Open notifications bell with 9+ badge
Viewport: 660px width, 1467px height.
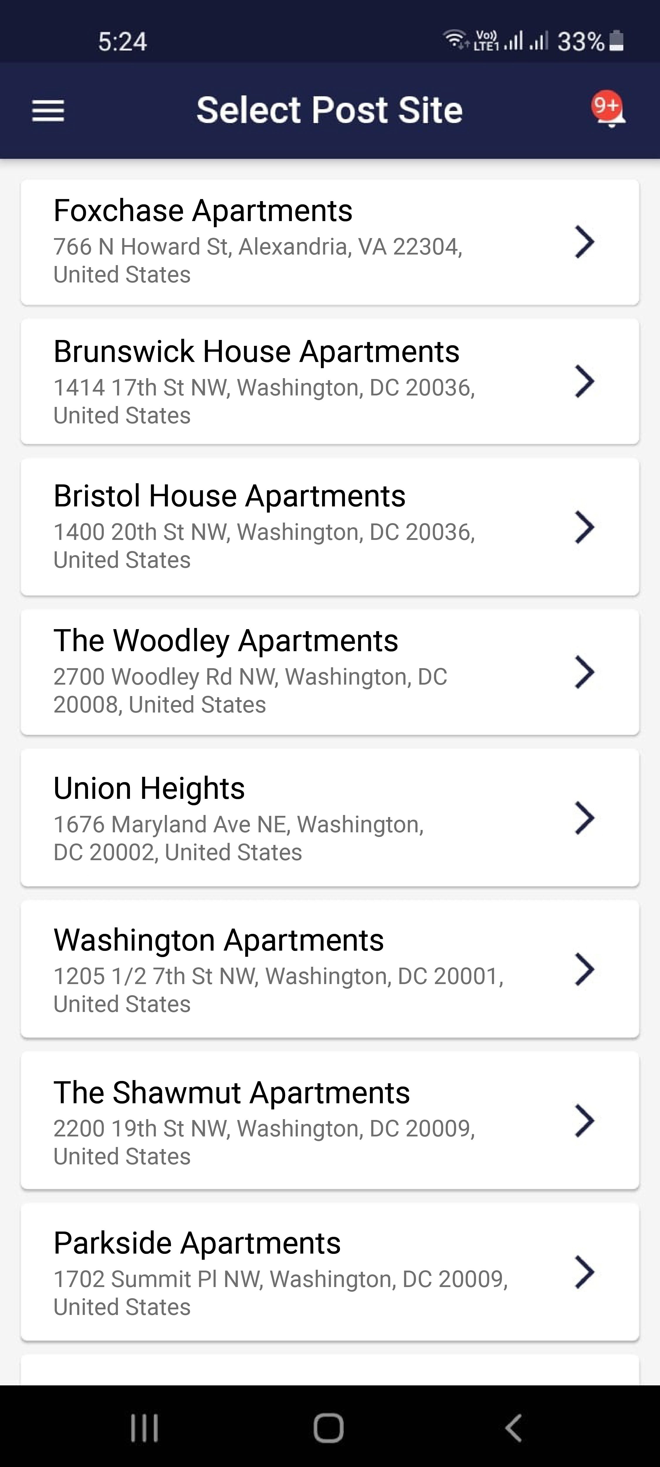coord(608,108)
